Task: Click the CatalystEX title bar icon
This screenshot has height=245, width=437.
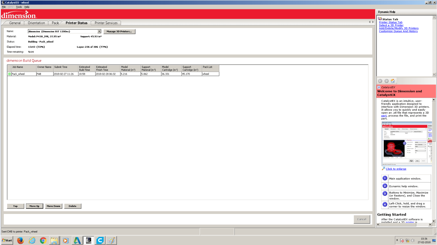Action: (x=3, y=2)
